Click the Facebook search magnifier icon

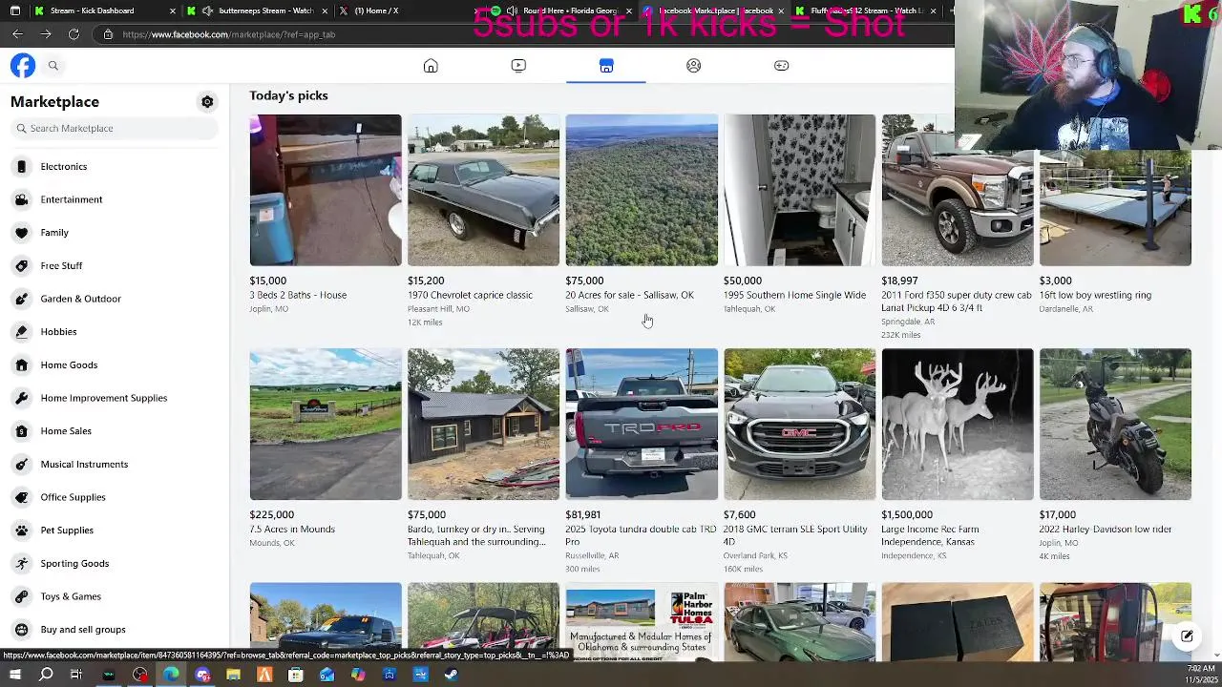(53, 65)
